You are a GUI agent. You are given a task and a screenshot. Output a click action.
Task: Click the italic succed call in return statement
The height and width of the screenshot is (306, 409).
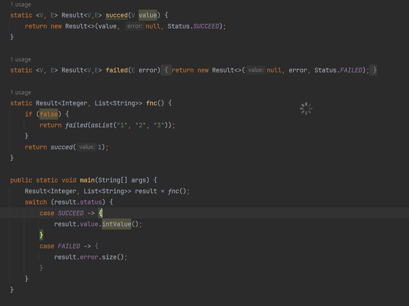62,148
